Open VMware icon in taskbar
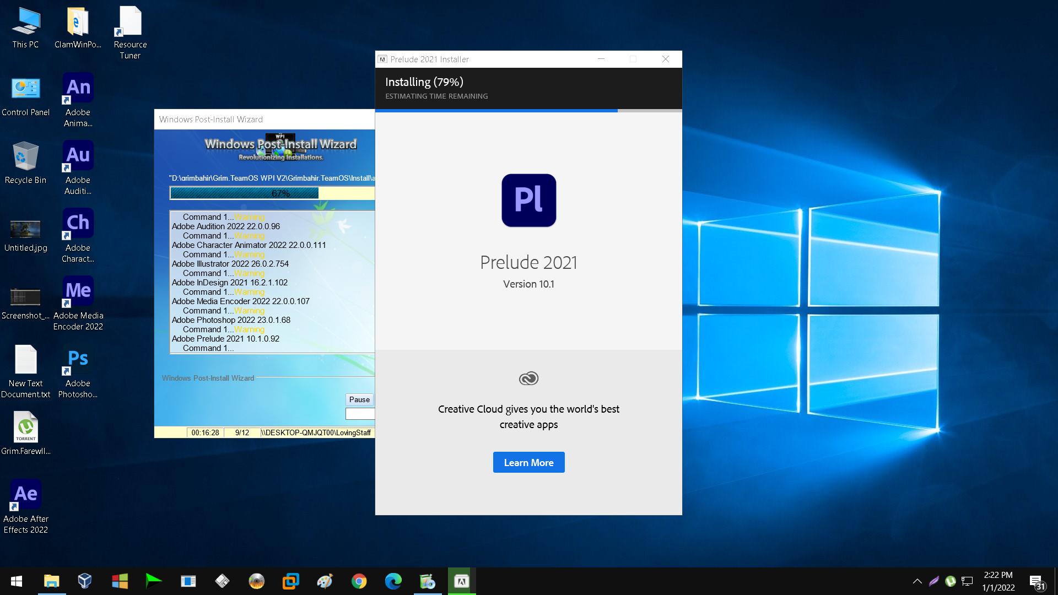Viewport: 1058px width, 595px height. point(290,581)
